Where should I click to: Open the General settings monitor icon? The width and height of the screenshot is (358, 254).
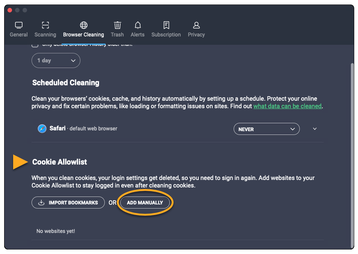19,25
